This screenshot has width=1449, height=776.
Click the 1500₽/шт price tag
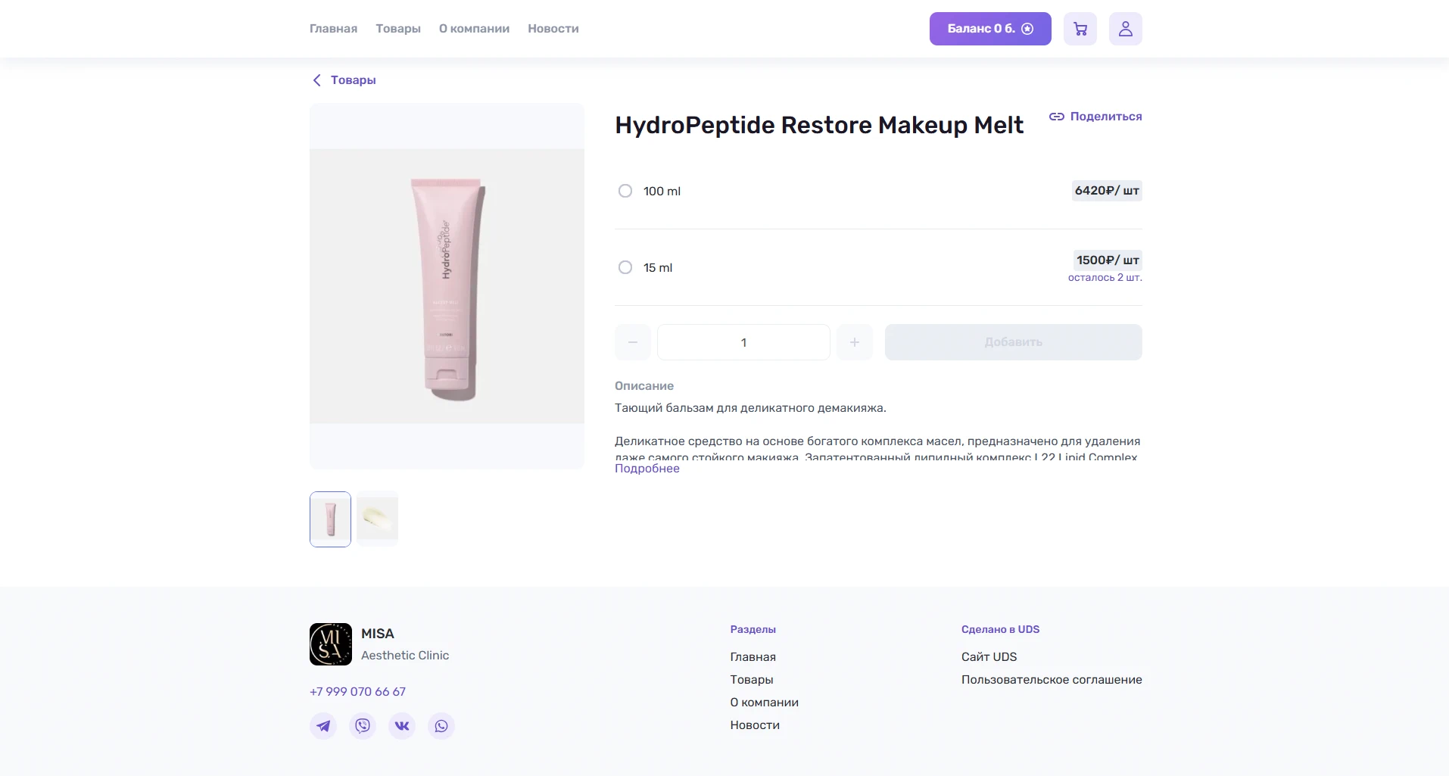(x=1108, y=260)
